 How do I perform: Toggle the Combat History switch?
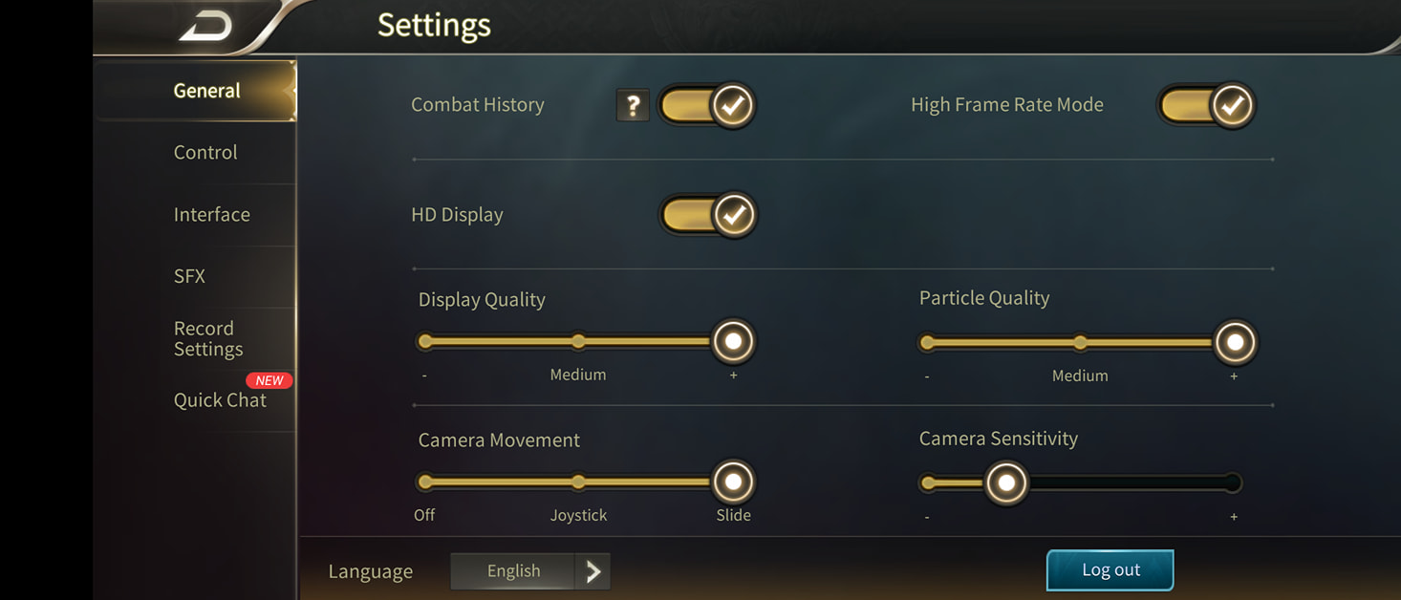(x=707, y=105)
